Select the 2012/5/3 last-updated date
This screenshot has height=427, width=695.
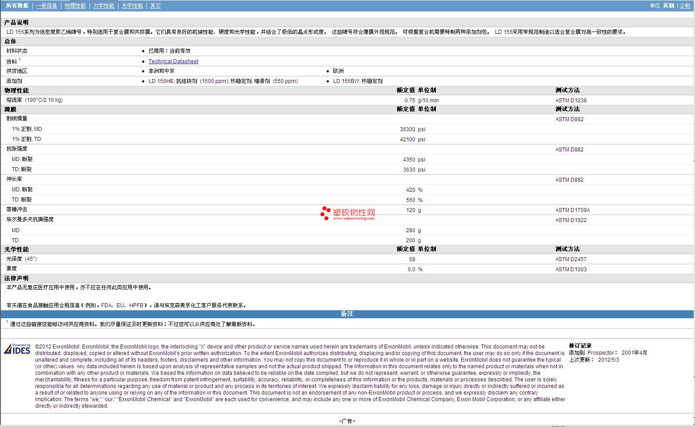[609, 360]
